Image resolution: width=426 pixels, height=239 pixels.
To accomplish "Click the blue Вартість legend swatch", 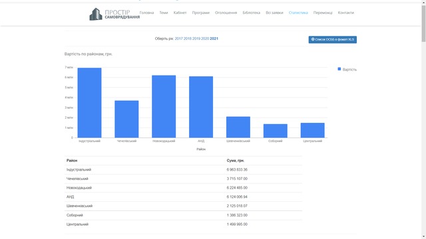I will [339, 69].
